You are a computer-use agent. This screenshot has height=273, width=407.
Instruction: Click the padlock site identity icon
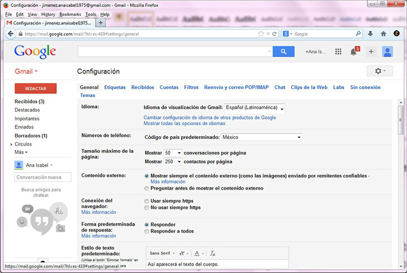click(20, 34)
